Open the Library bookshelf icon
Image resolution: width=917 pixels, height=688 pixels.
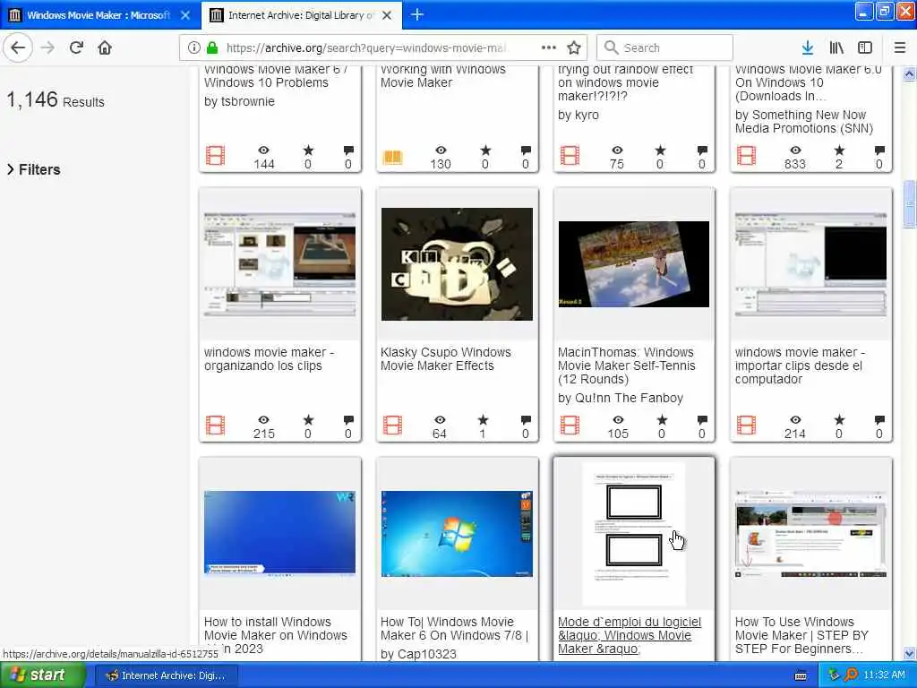click(836, 48)
